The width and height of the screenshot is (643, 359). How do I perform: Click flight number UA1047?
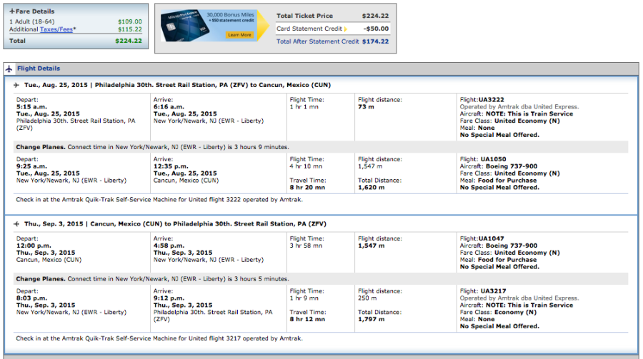[492, 238]
